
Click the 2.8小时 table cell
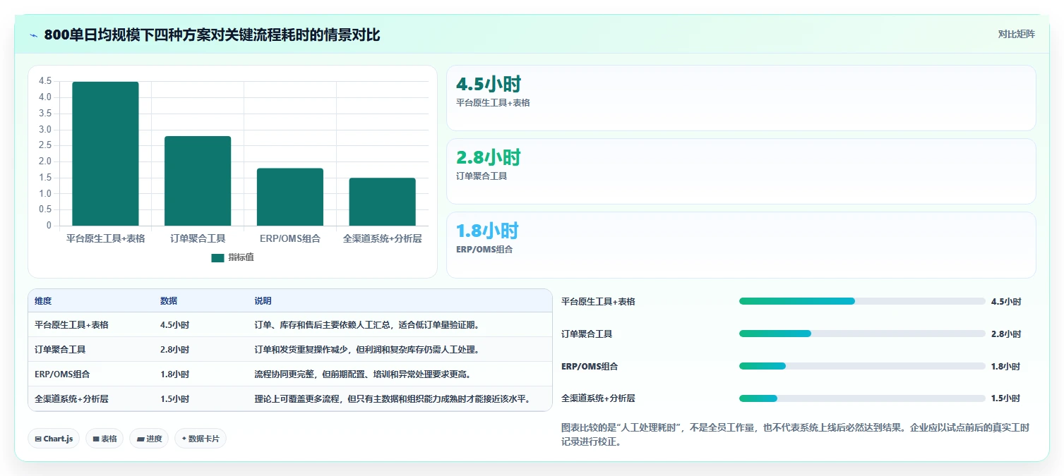(174, 350)
